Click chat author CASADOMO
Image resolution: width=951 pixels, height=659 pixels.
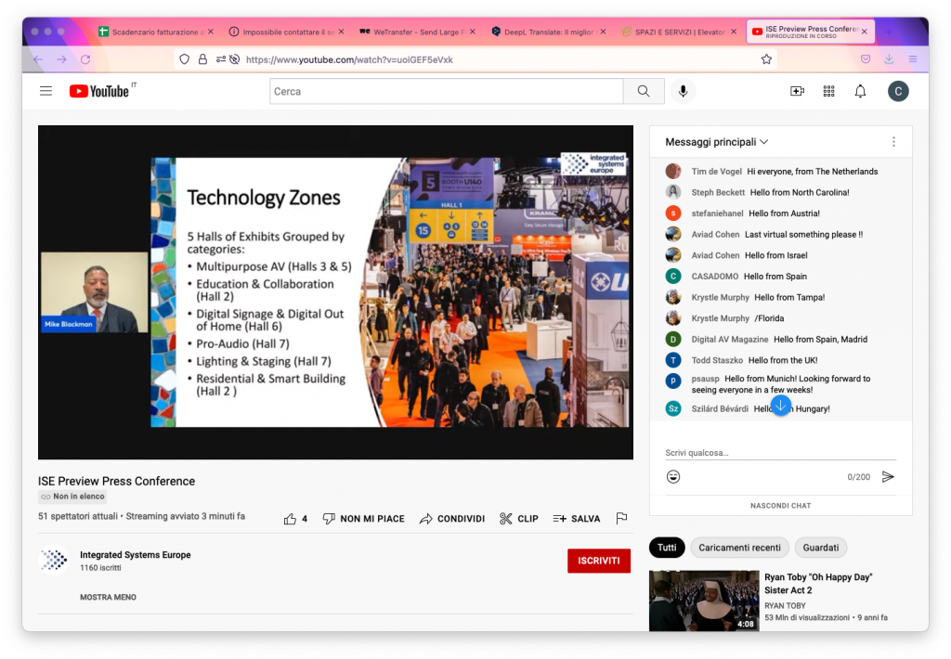tap(715, 277)
